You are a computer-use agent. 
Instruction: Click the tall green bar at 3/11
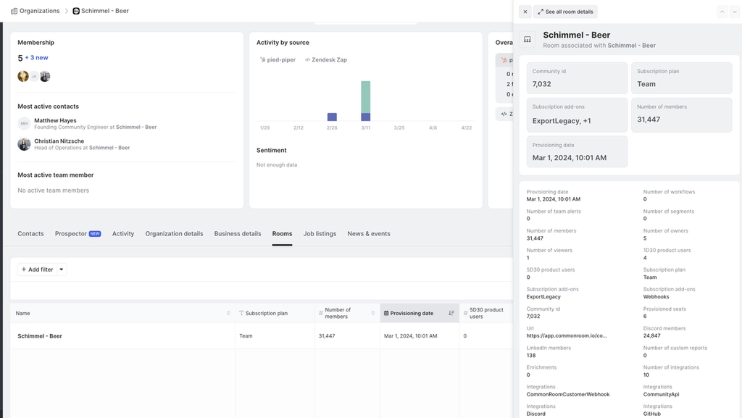(365, 97)
